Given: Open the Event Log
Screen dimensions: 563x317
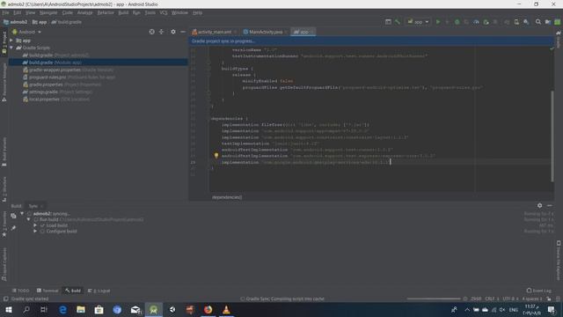Looking at the screenshot, I should pos(538,291).
